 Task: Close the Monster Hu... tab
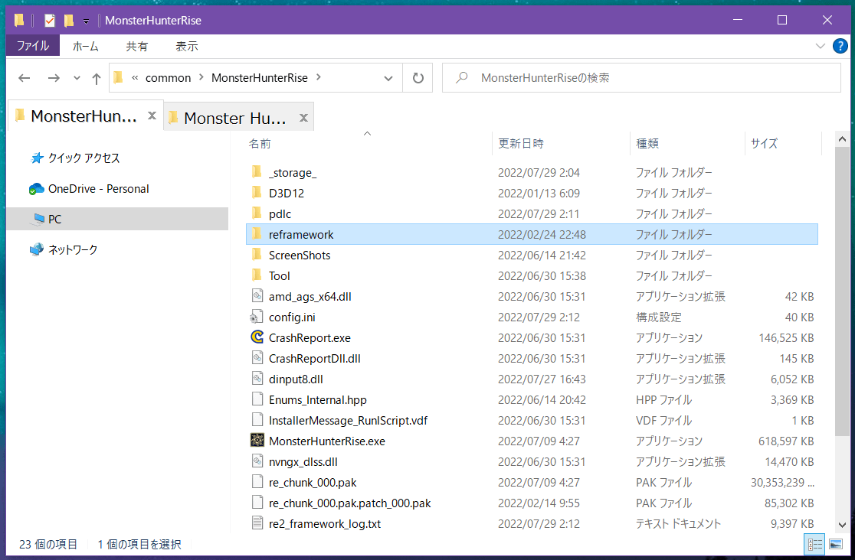(303, 118)
